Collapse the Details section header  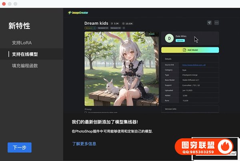coord(190,59)
